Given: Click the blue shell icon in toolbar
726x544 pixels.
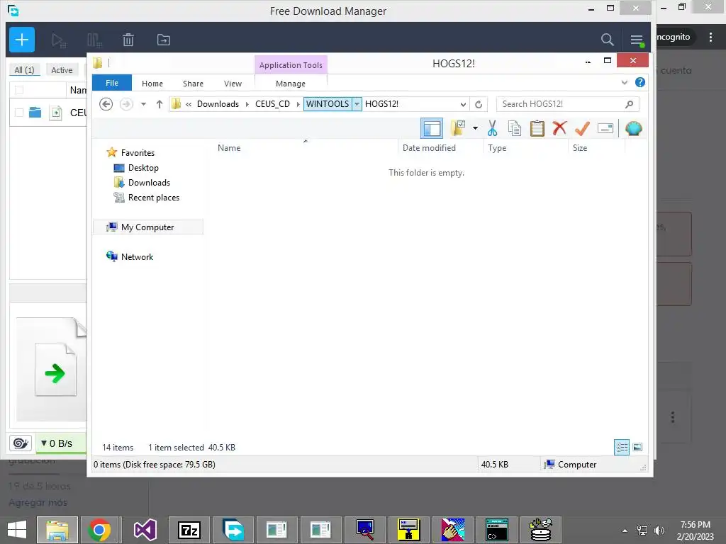Looking at the screenshot, I should [633, 128].
